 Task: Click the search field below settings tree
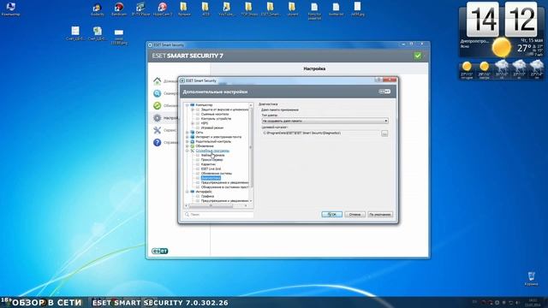219,215
